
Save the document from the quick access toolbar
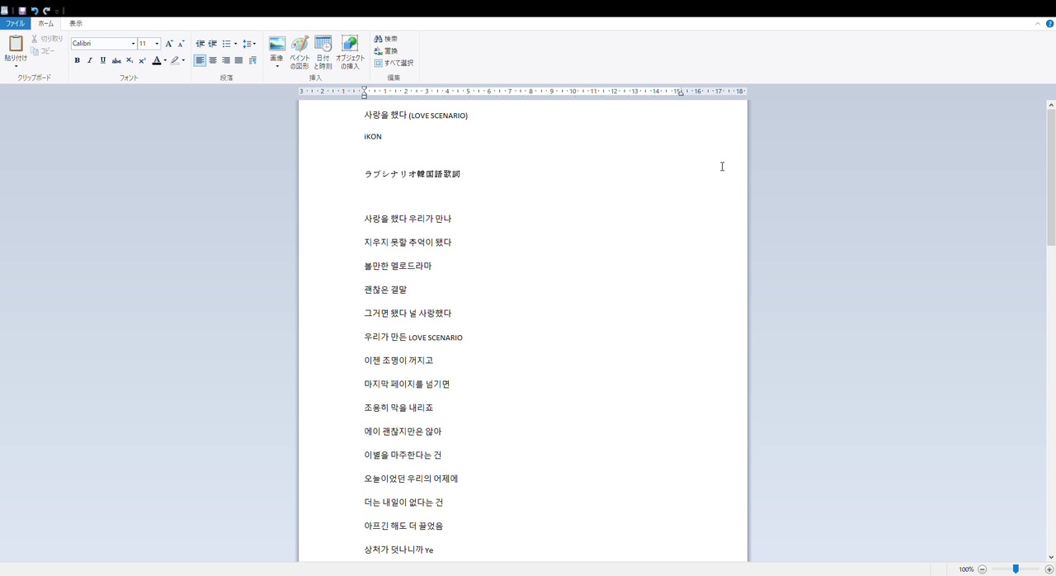click(22, 11)
